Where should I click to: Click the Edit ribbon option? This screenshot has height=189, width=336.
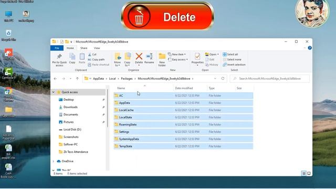(210, 59)
